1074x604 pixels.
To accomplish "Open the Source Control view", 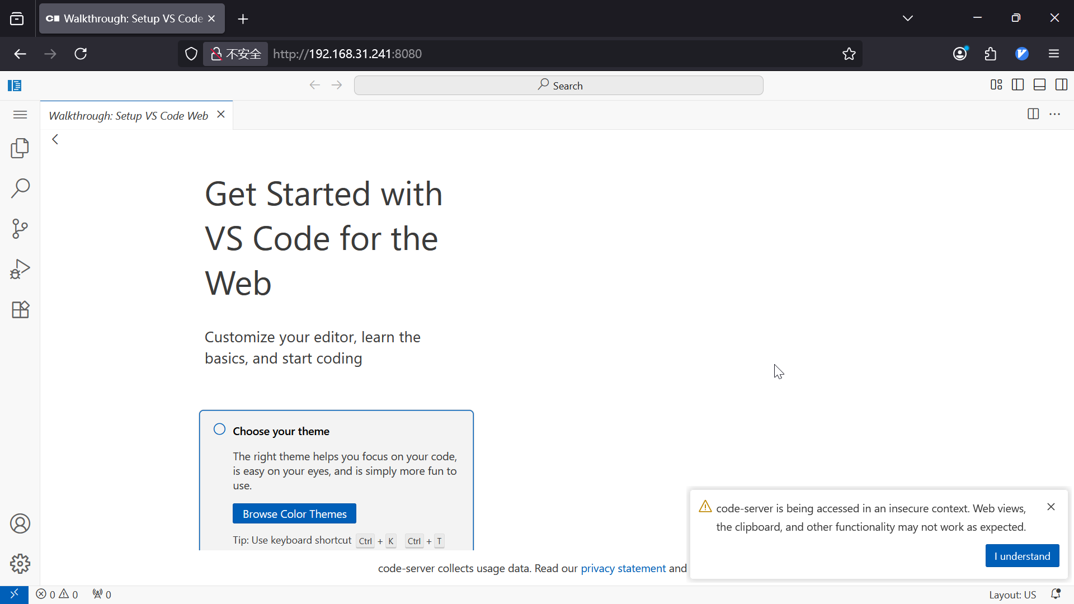I will click(20, 229).
